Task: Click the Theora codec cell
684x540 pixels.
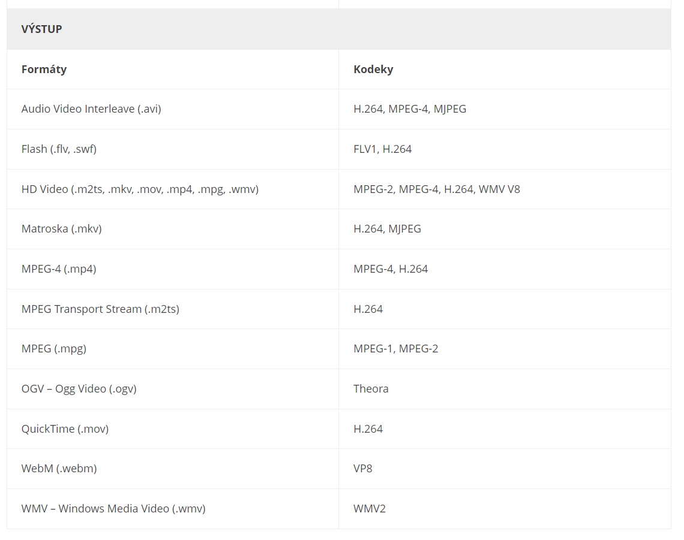Action: point(505,389)
